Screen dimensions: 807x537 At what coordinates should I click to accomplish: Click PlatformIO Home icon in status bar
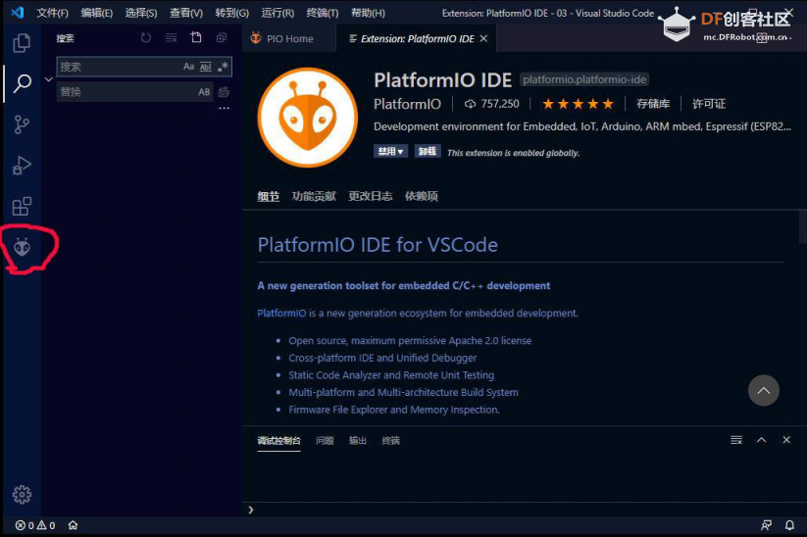[x=74, y=525]
